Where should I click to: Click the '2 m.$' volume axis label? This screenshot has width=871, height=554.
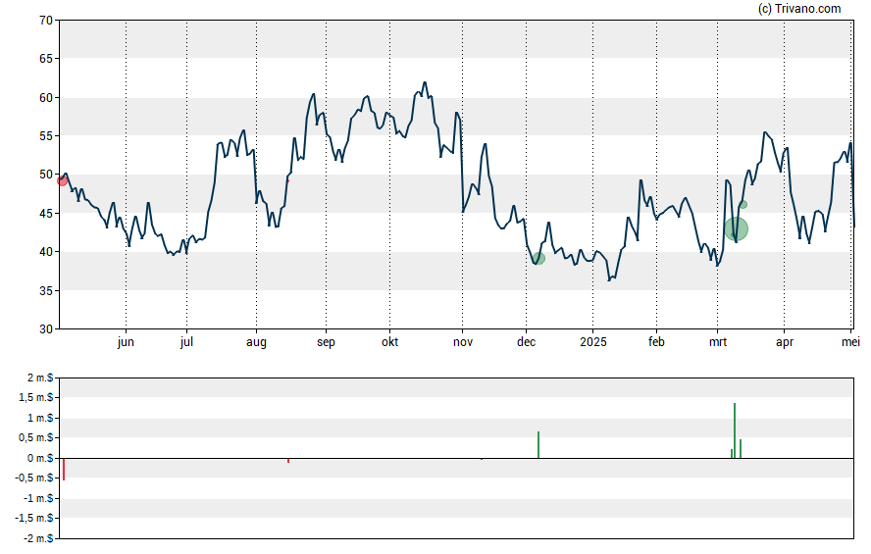(x=40, y=378)
